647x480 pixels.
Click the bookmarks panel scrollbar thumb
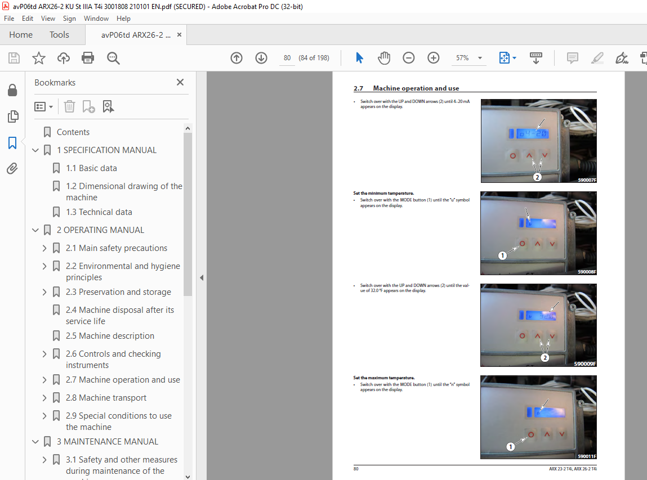click(188, 214)
